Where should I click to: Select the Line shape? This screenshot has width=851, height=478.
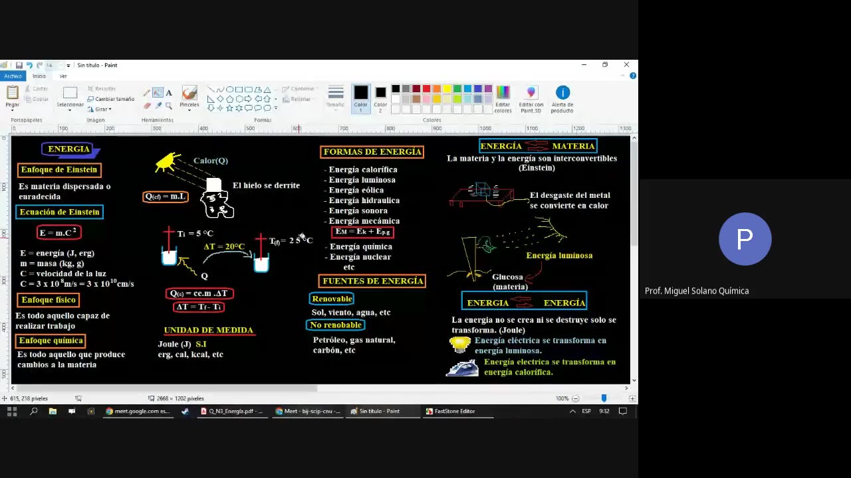tap(211, 90)
